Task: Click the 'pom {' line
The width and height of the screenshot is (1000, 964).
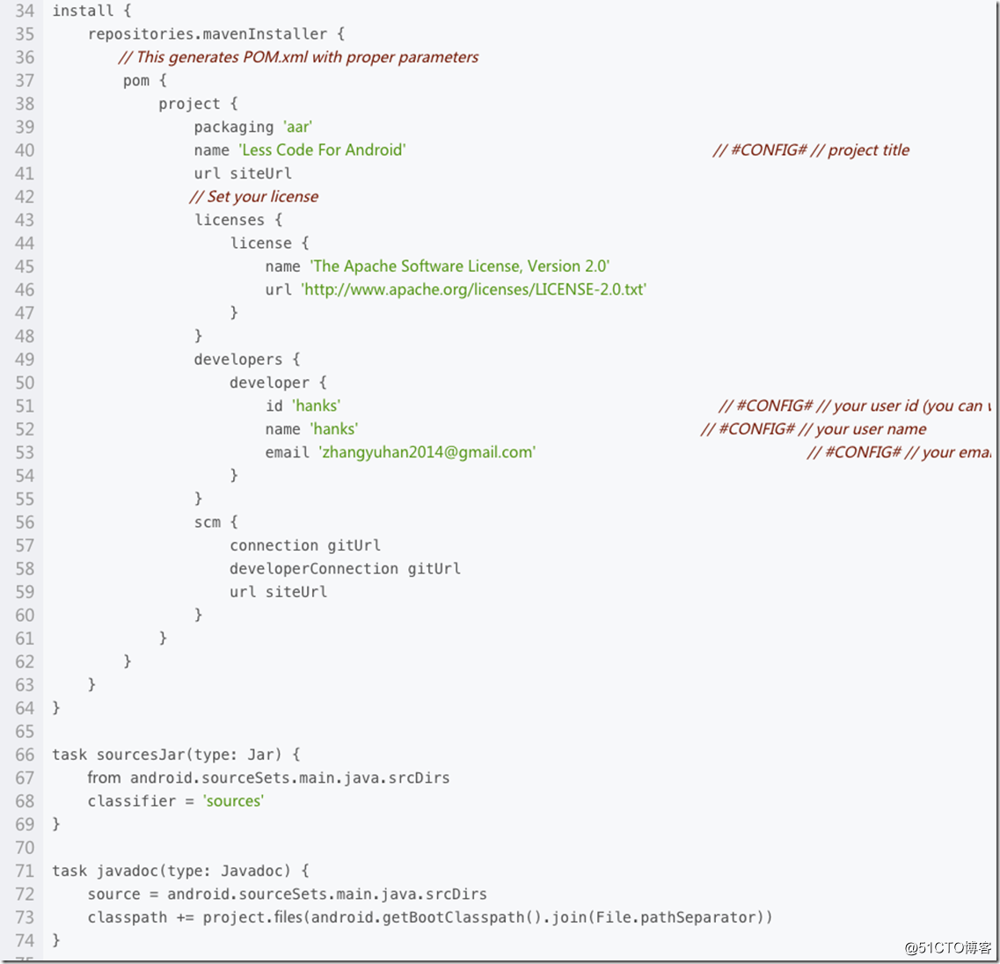Action: pyautogui.click(x=145, y=80)
